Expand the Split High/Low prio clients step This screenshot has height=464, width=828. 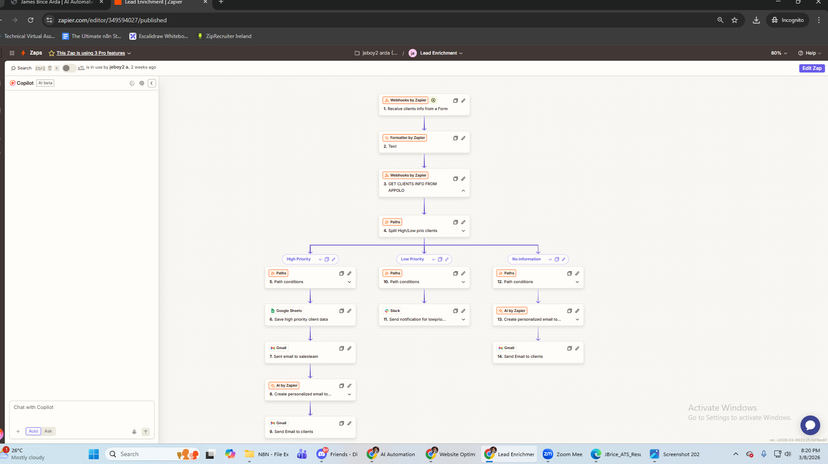tap(463, 231)
